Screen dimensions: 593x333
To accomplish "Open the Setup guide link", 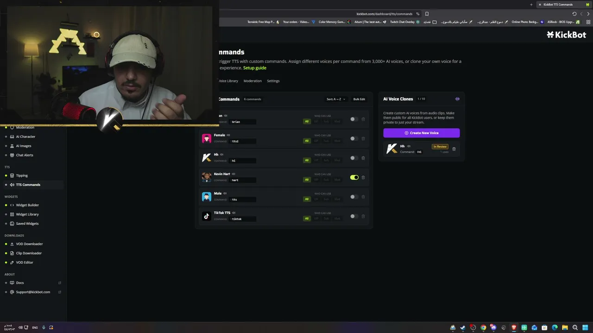I will [x=255, y=68].
